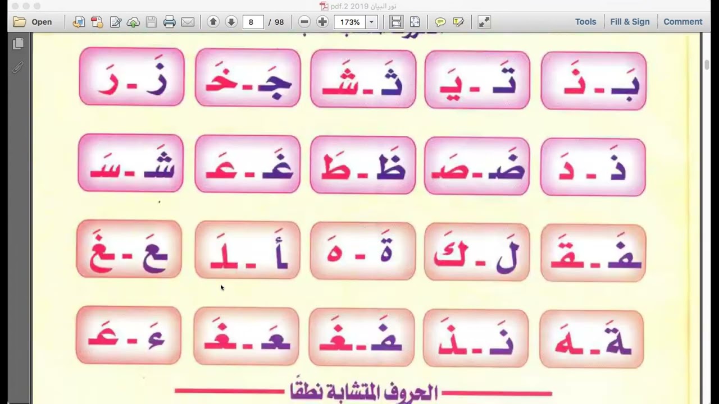This screenshot has height=404, width=719.
Task: Zoom in with the plus button
Action: (322, 22)
